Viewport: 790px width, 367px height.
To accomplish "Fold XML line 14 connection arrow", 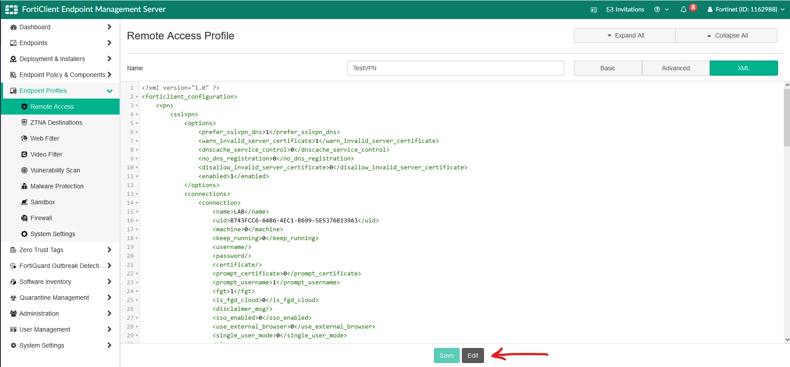I will coord(137,203).
